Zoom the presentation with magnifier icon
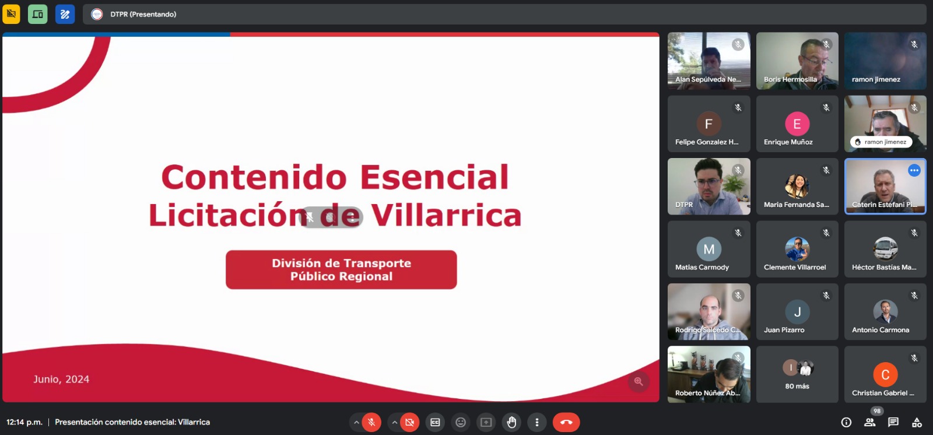 coord(639,381)
